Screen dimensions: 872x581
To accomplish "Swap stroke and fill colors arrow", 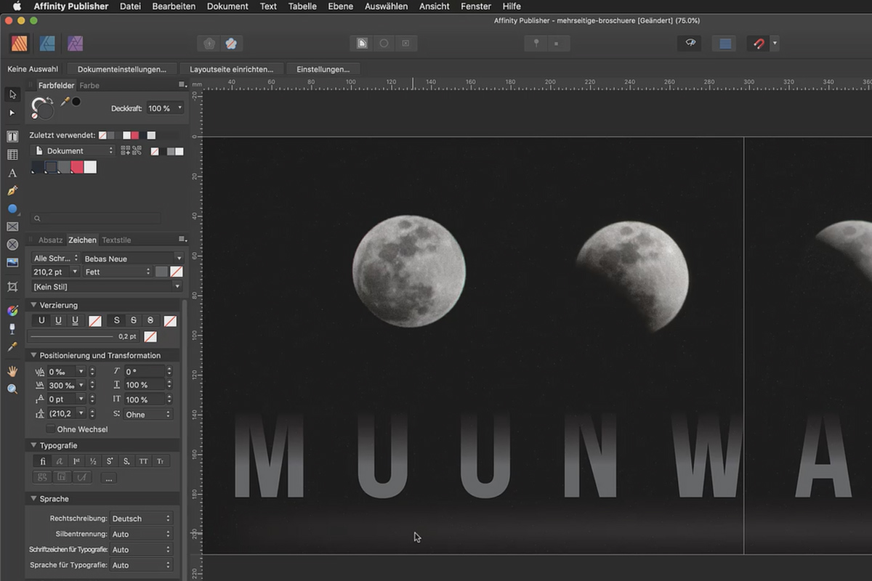I will (x=50, y=100).
